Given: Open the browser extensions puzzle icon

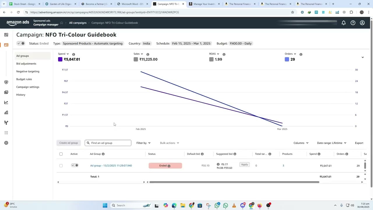Looking at the screenshot, I should click(351, 12).
